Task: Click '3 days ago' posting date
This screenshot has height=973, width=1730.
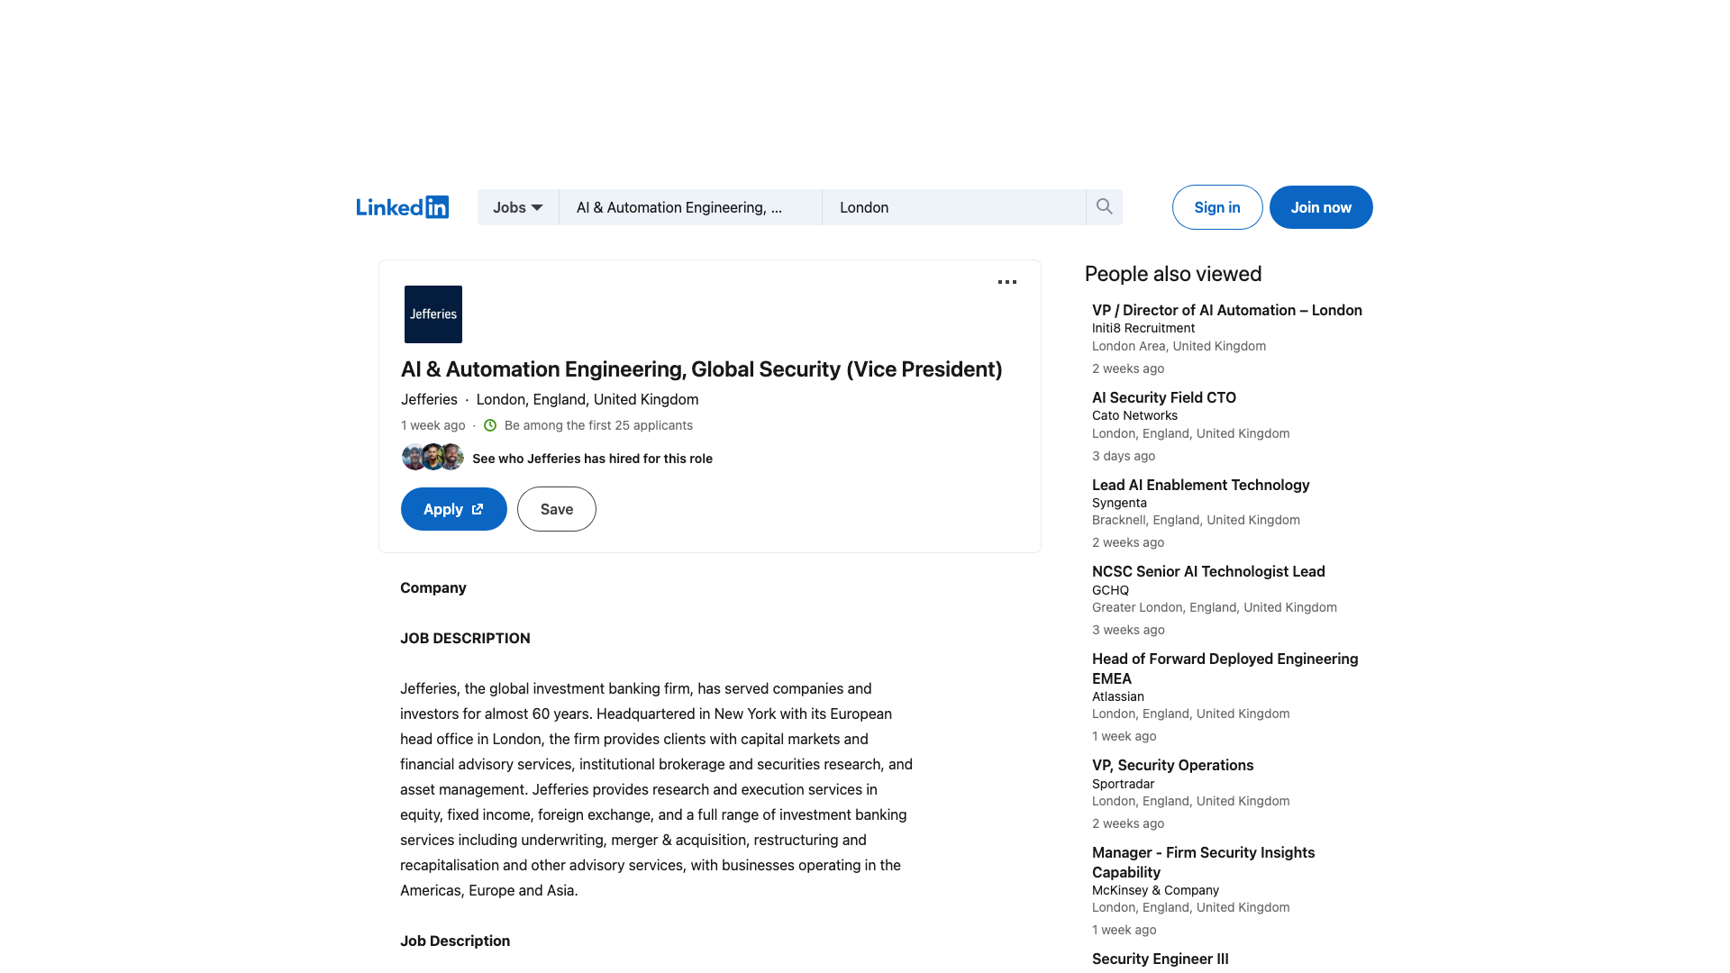Action: 1124,456
